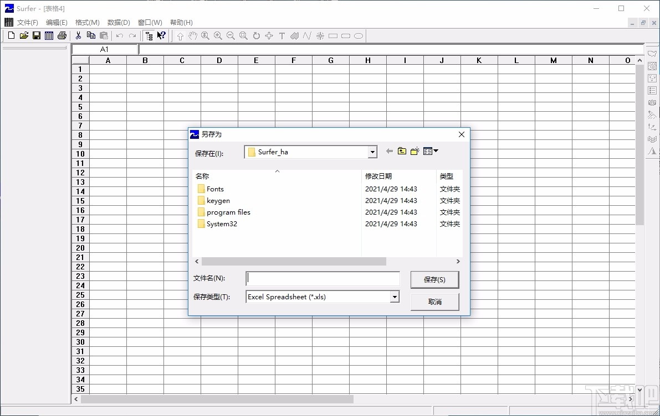The image size is (660, 416).
Task: Click the Post Map icon in right toolbar
Action: pos(652,78)
